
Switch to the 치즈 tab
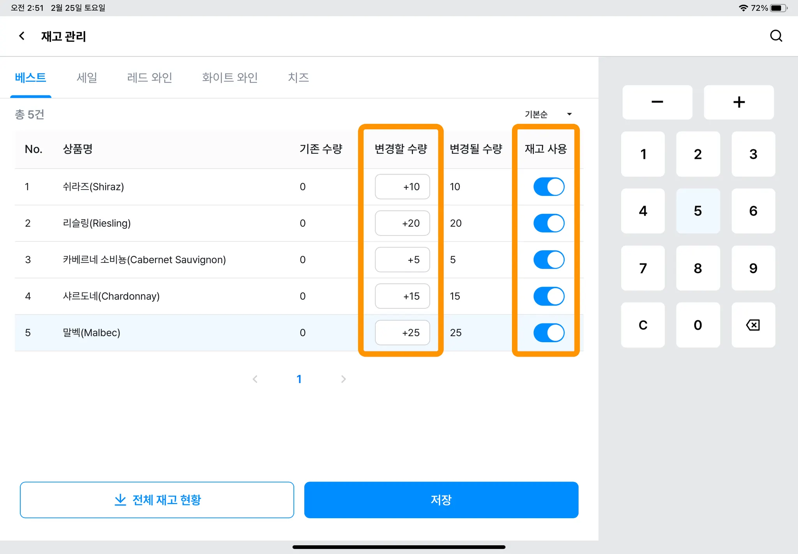point(298,77)
